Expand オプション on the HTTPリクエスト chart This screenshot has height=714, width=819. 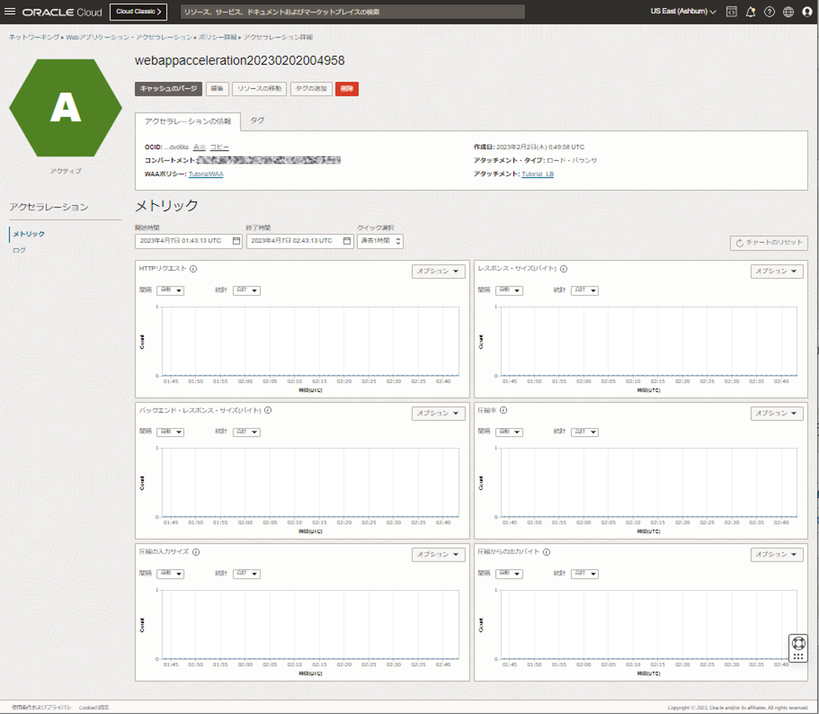coord(438,271)
